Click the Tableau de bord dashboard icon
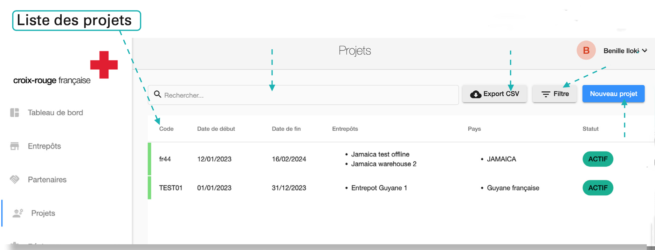 point(15,113)
